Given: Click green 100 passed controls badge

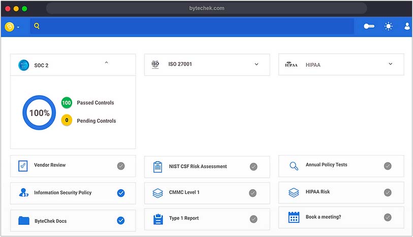Looking at the screenshot, I should point(67,103).
